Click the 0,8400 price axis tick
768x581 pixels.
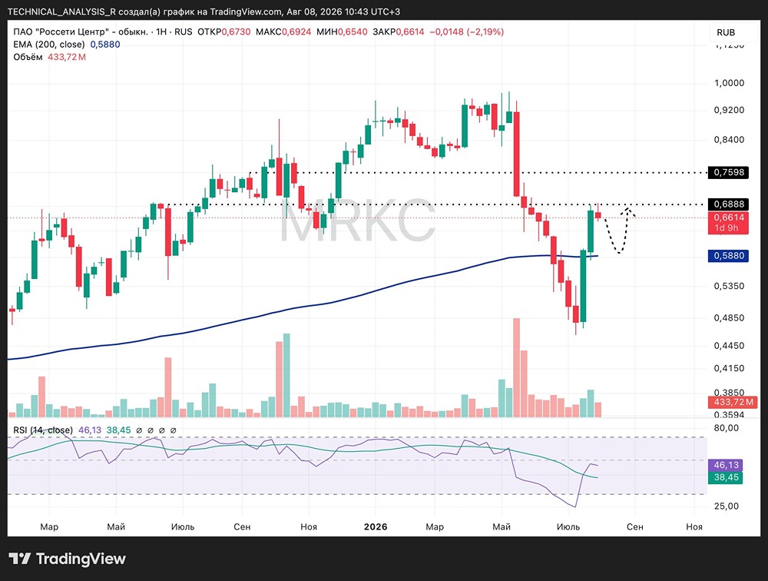click(x=729, y=140)
